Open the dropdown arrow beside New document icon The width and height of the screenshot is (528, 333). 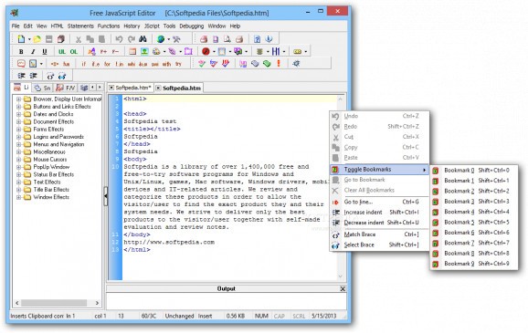(29, 39)
